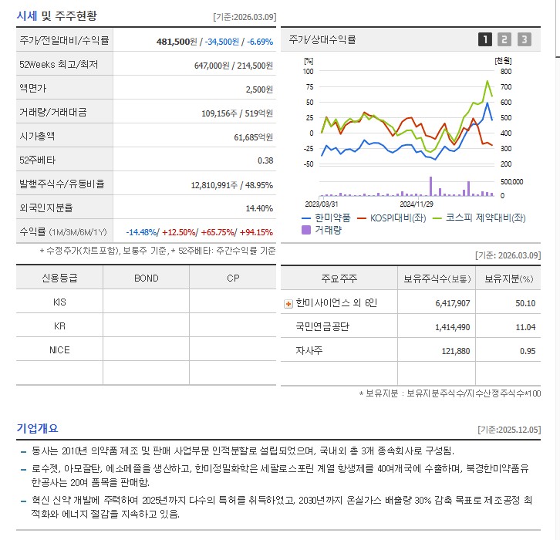This screenshot has height=540, width=560.
Task: Click the 52주베타 row label
Action: pos(38,160)
